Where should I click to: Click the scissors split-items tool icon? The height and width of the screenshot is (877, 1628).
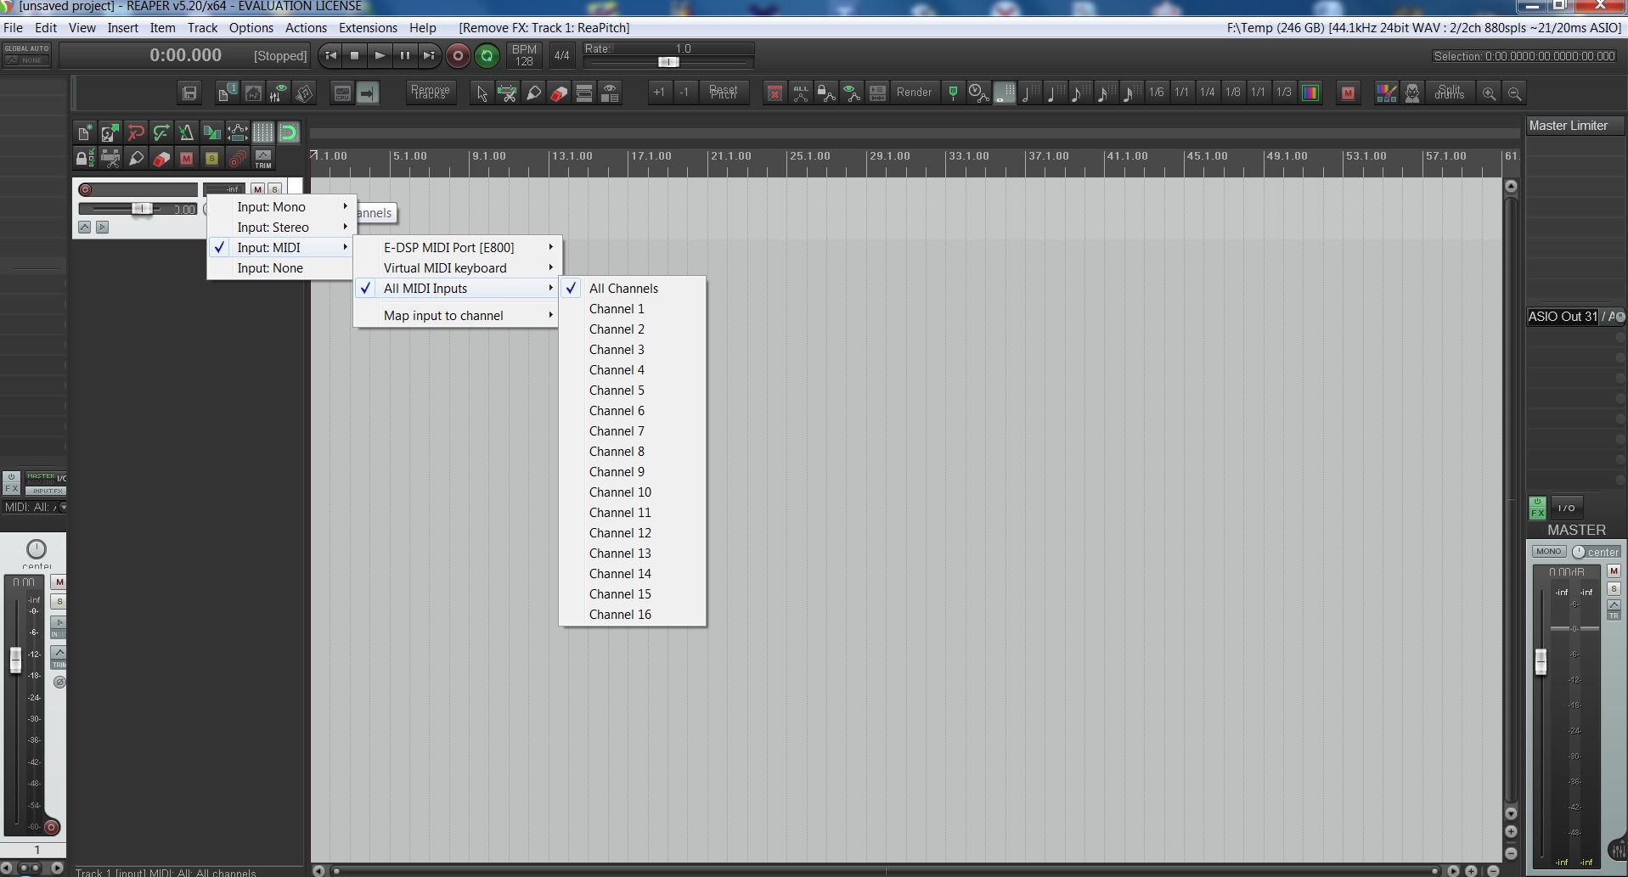coord(507,93)
